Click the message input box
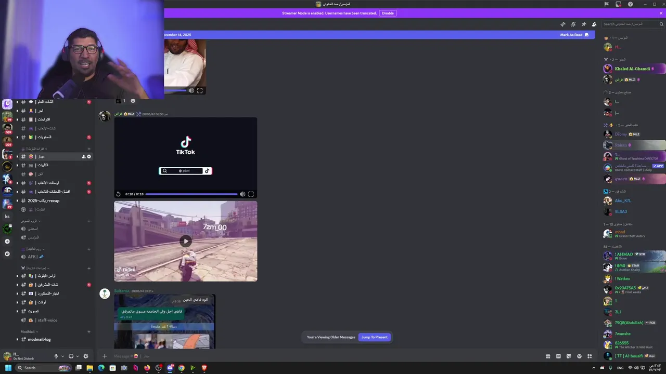666x374 pixels. point(323,356)
